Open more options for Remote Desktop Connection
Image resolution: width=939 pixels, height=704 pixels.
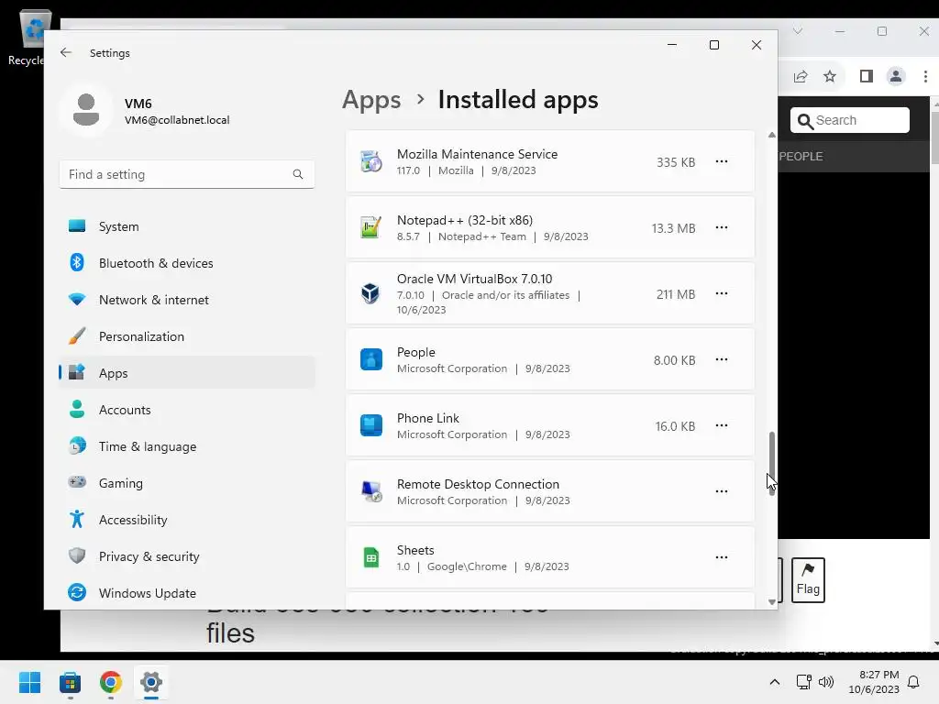click(x=722, y=491)
